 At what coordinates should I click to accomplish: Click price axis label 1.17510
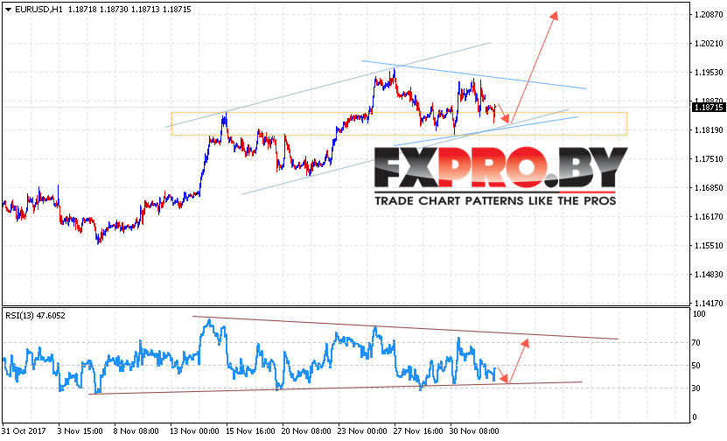click(709, 159)
